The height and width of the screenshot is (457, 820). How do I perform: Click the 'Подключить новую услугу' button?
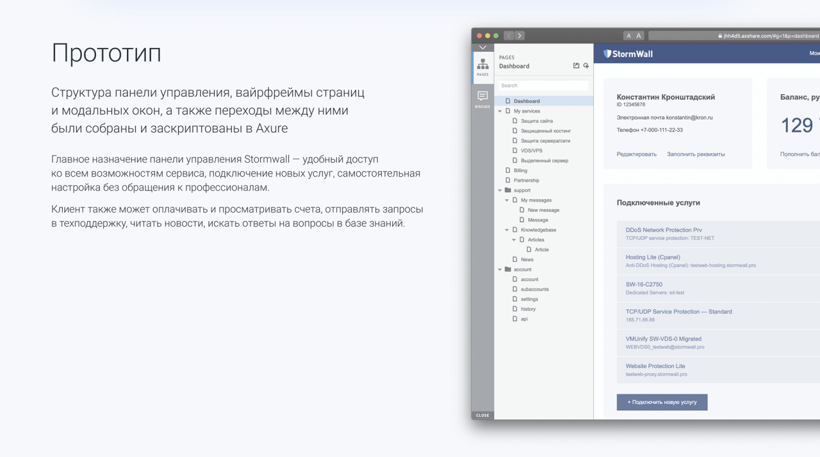tap(662, 402)
